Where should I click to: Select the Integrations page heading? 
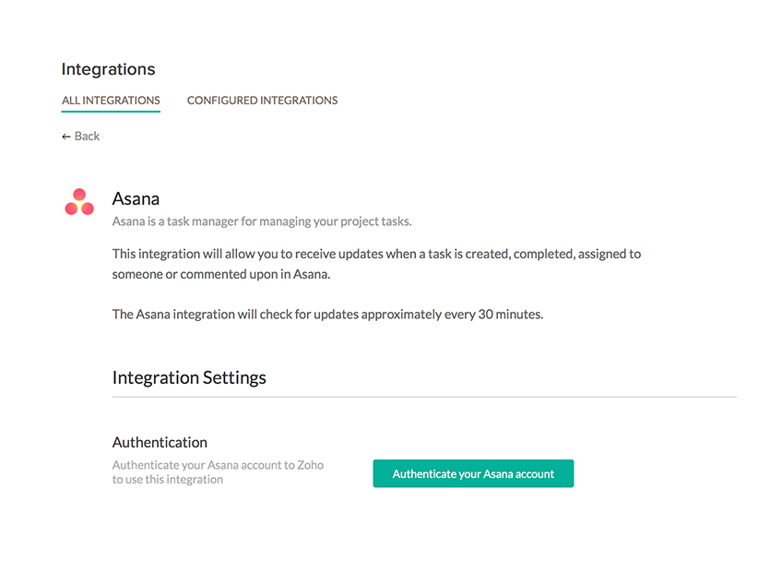pos(108,69)
